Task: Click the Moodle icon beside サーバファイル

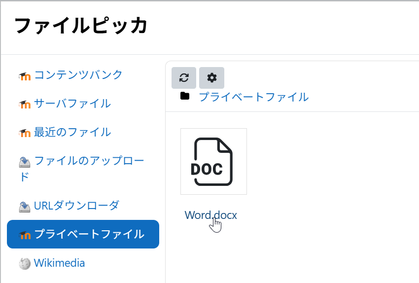Action: [25, 105]
